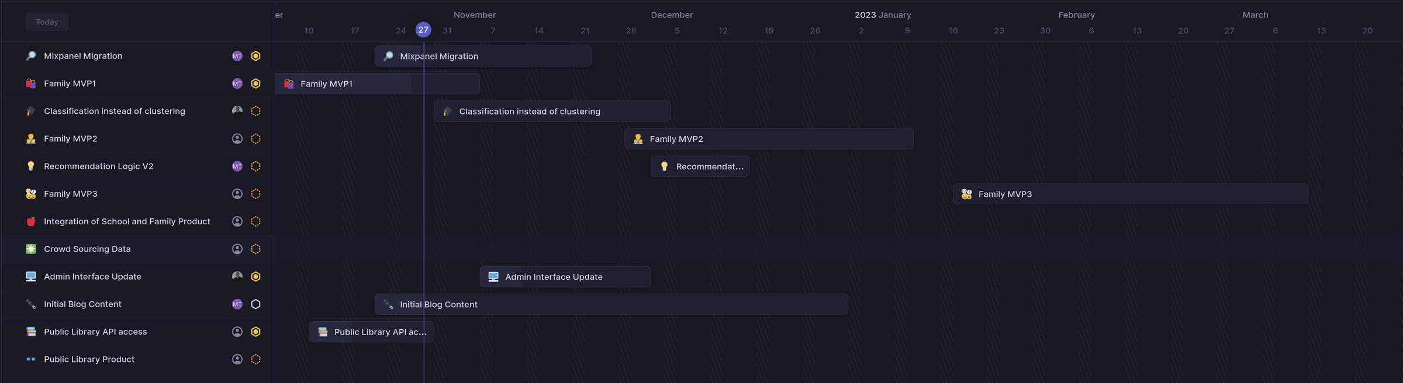
Task: Change status hexagon on Admin Interface Update row
Action: [256, 276]
